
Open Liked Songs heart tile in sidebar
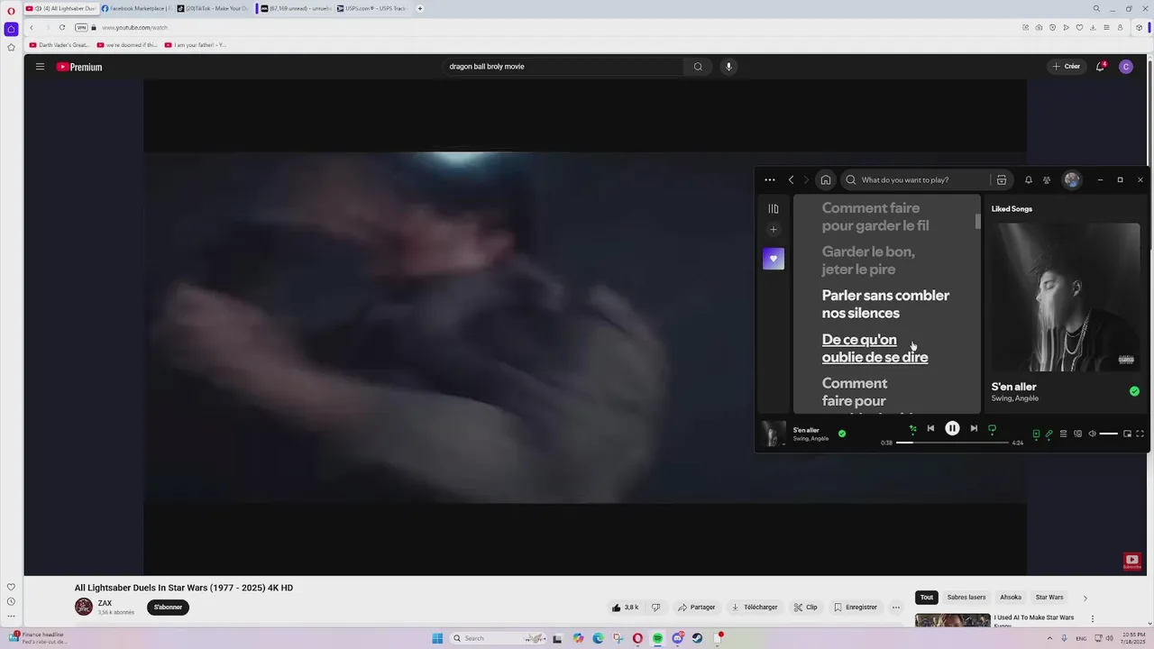click(x=774, y=259)
